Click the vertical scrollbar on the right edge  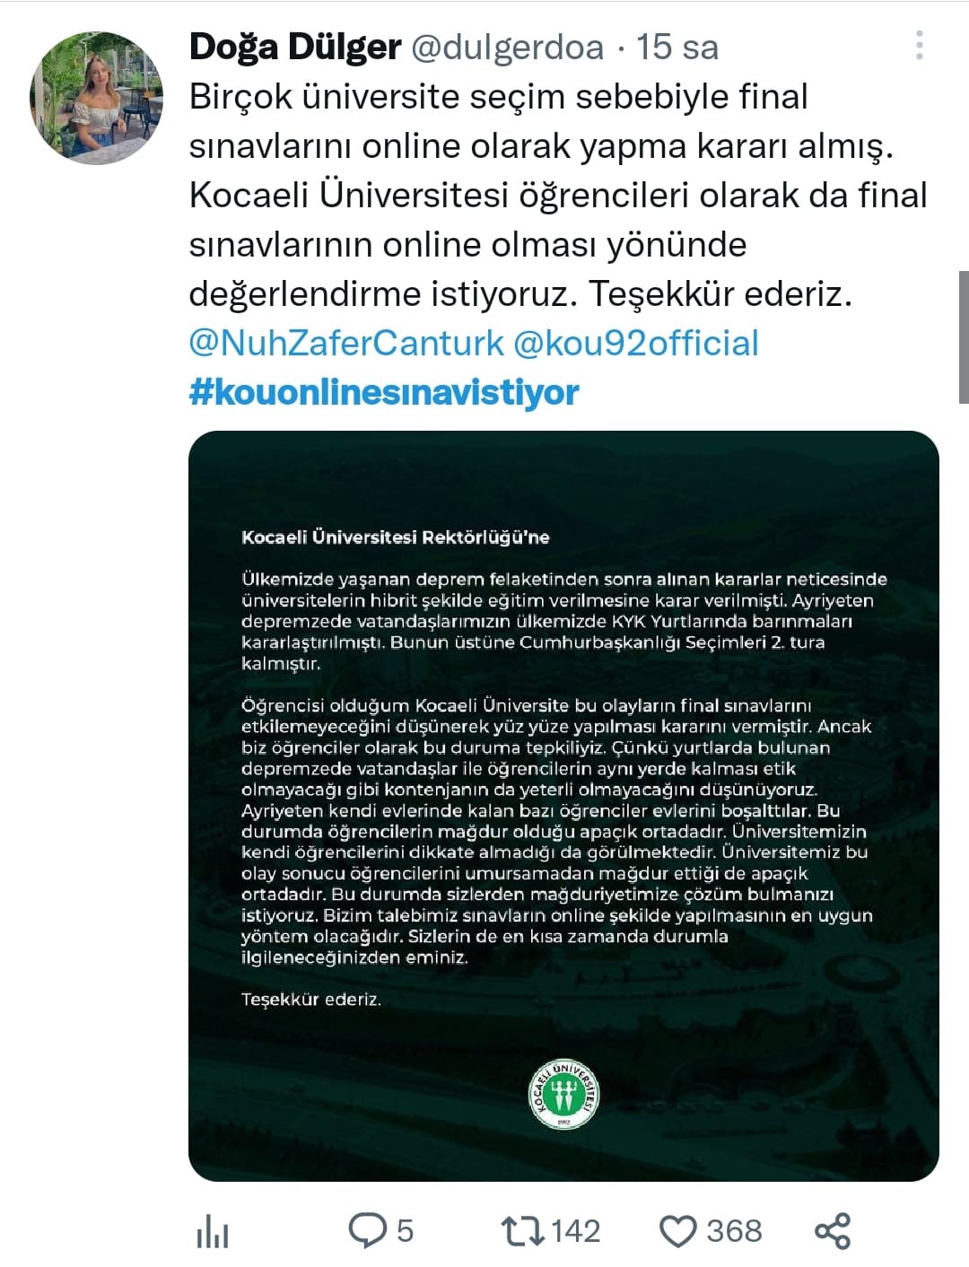point(963,336)
